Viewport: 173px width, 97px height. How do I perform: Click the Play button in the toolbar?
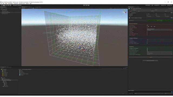[84, 5]
